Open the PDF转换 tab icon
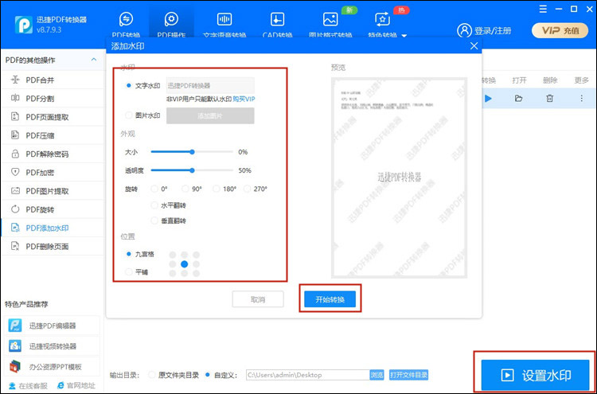The image size is (597, 394). (126, 19)
